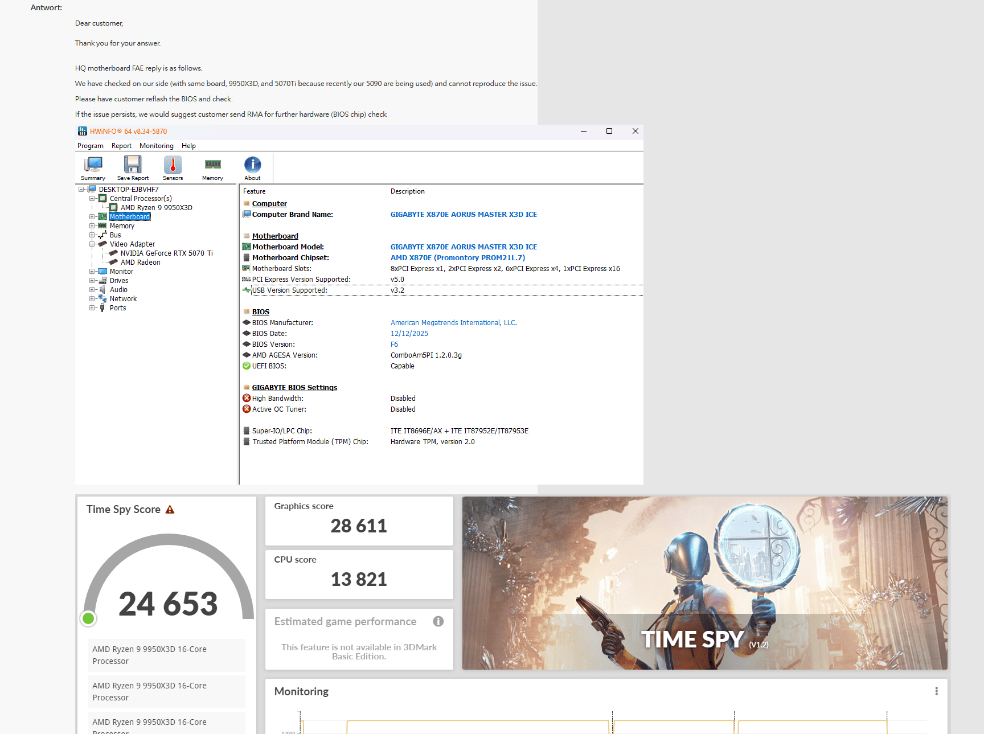Screen dimensions: 984x734
Task: Expand the Network tree node
Action: coord(92,299)
